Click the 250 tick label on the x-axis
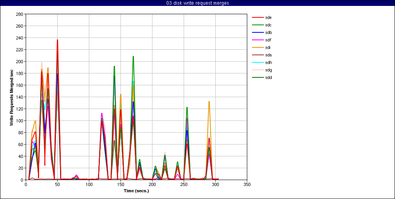Viewport: 395px width, 199px height. coord(184,184)
